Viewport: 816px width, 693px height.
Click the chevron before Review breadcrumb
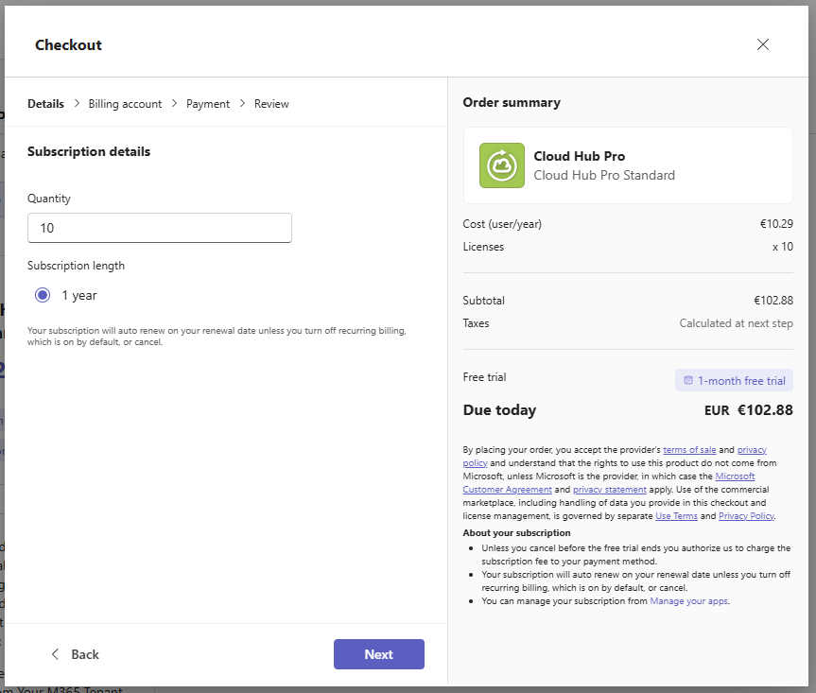tap(242, 103)
